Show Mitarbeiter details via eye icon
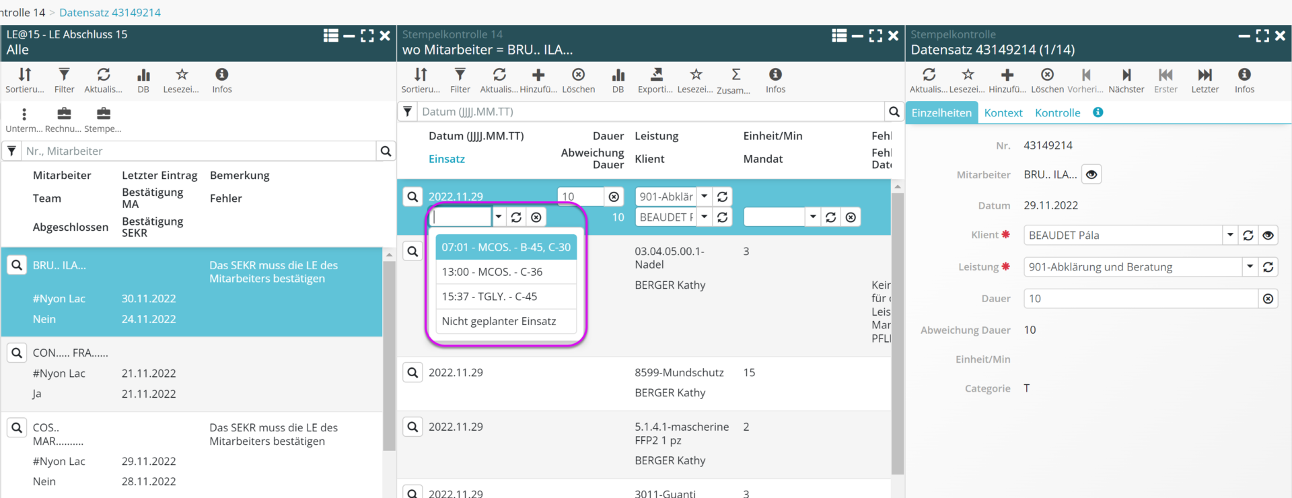The image size is (1292, 498). click(1091, 175)
